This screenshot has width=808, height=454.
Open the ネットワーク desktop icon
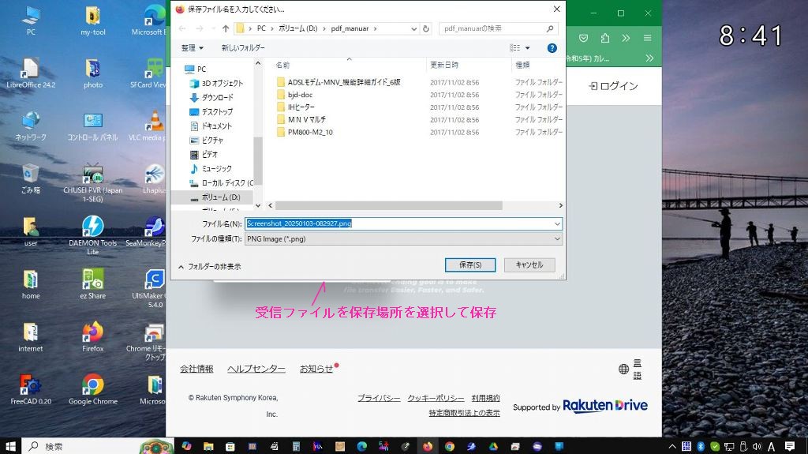pyautogui.click(x=31, y=126)
